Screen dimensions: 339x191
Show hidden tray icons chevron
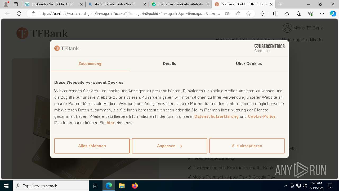pos(286,186)
